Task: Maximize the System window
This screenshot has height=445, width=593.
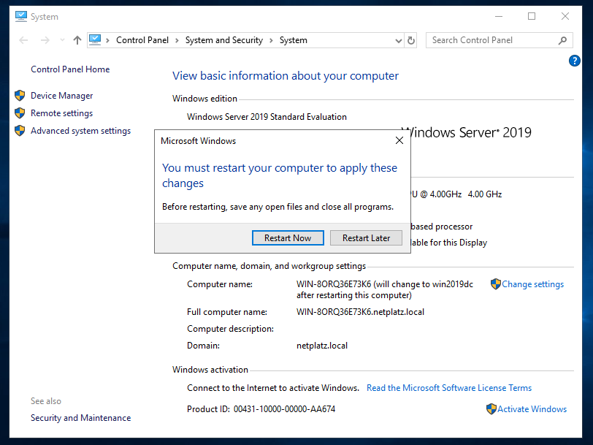Action: coord(532,16)
